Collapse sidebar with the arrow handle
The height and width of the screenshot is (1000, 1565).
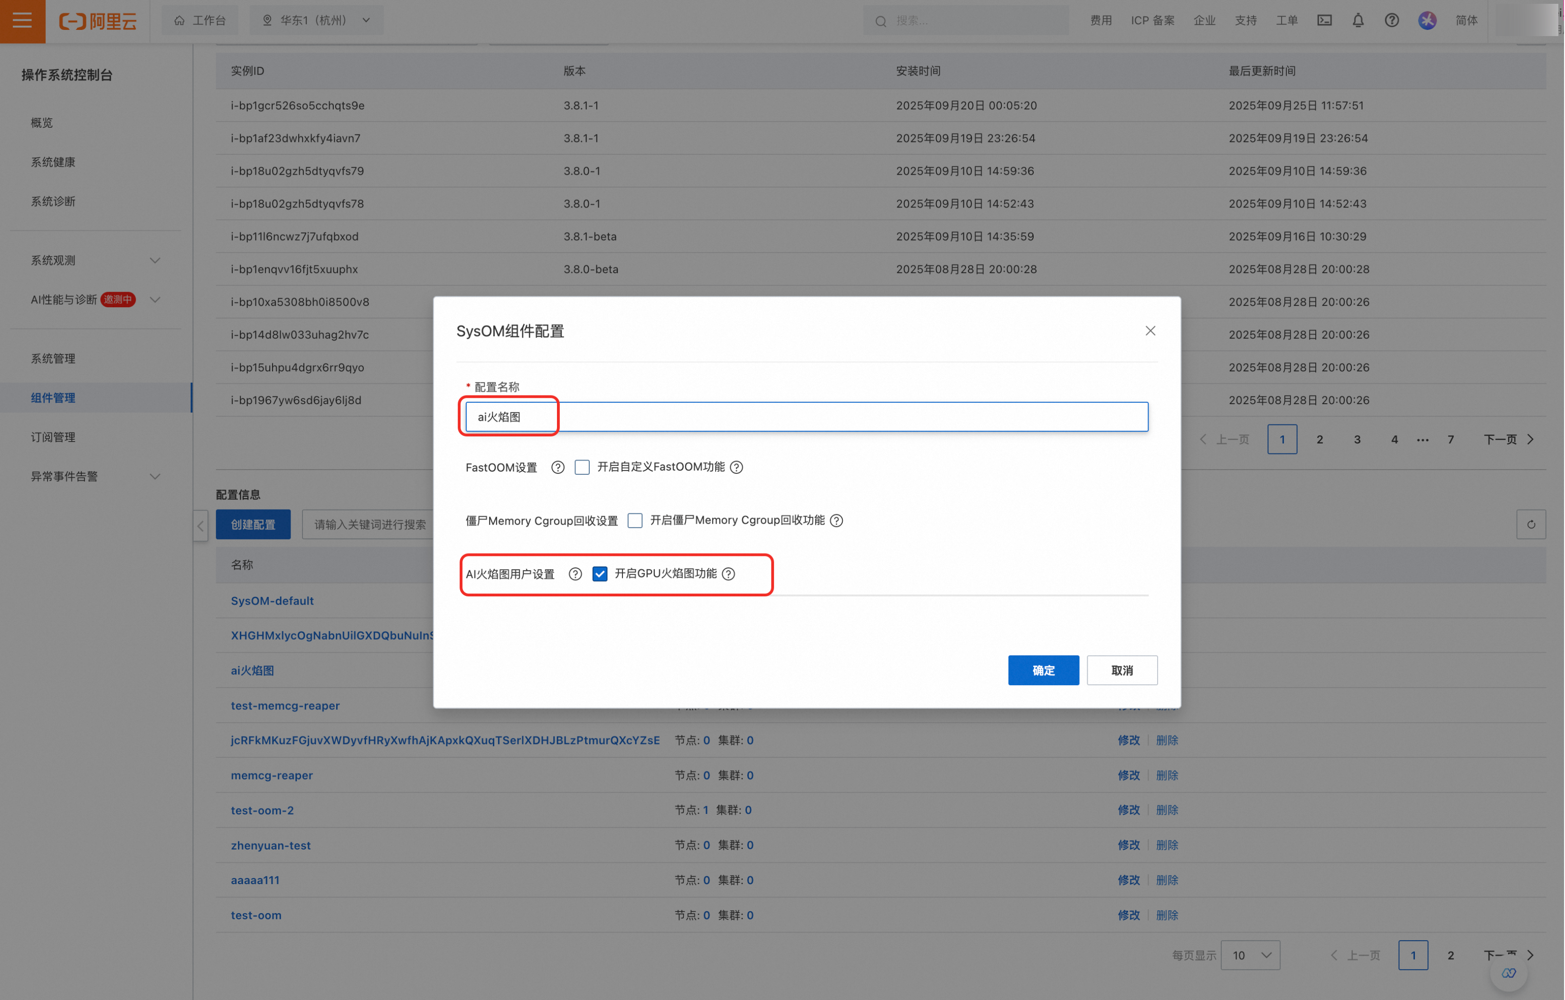point(200,526)
